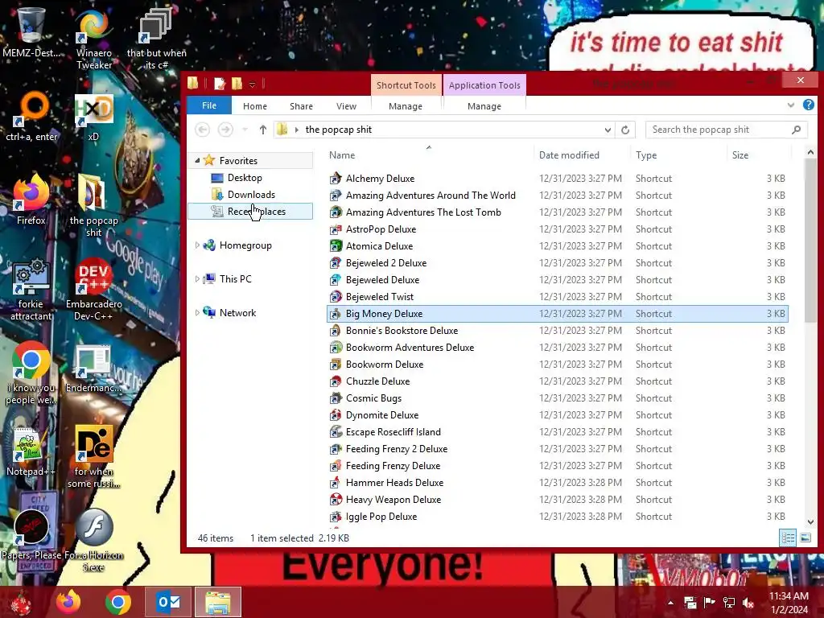Screen dimensions: 824x618
Task: Show hidden system tray icons
Action: [x=670, y=603]
